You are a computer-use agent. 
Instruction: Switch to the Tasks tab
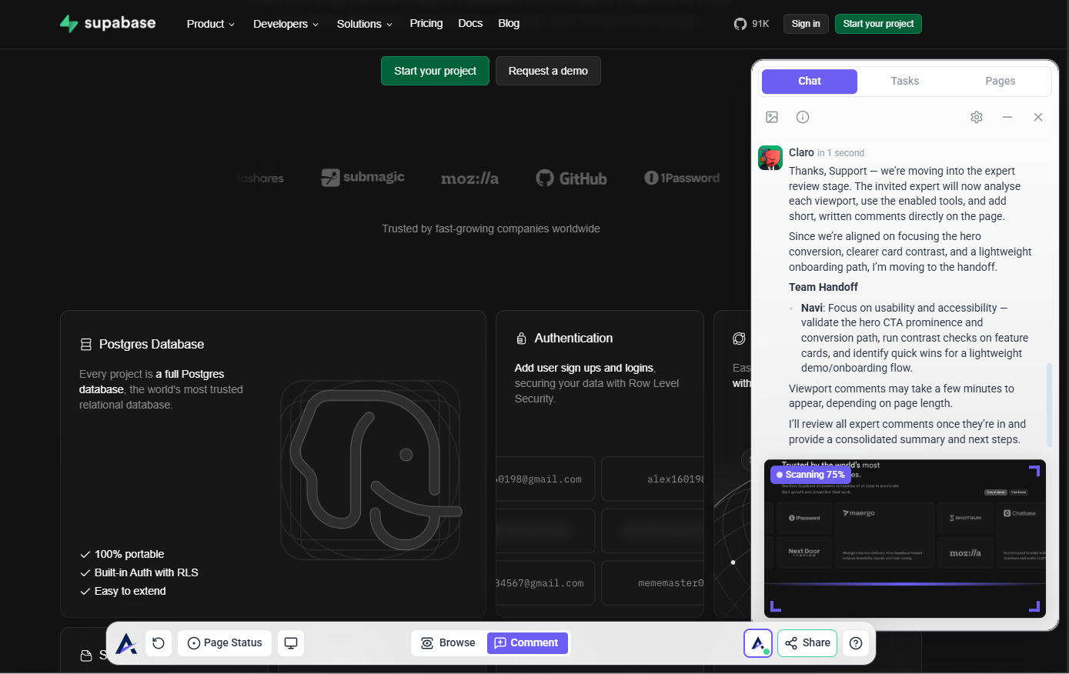coord(904,81)
